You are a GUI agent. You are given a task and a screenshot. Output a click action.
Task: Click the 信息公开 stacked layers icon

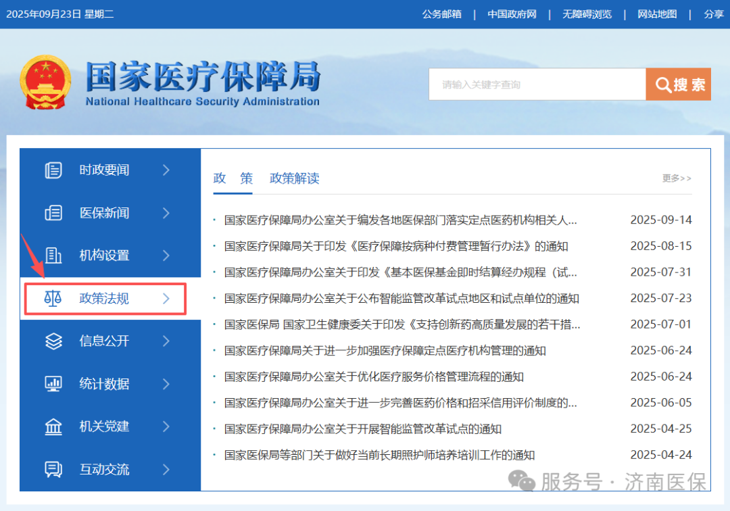click(x=53, y=341)
